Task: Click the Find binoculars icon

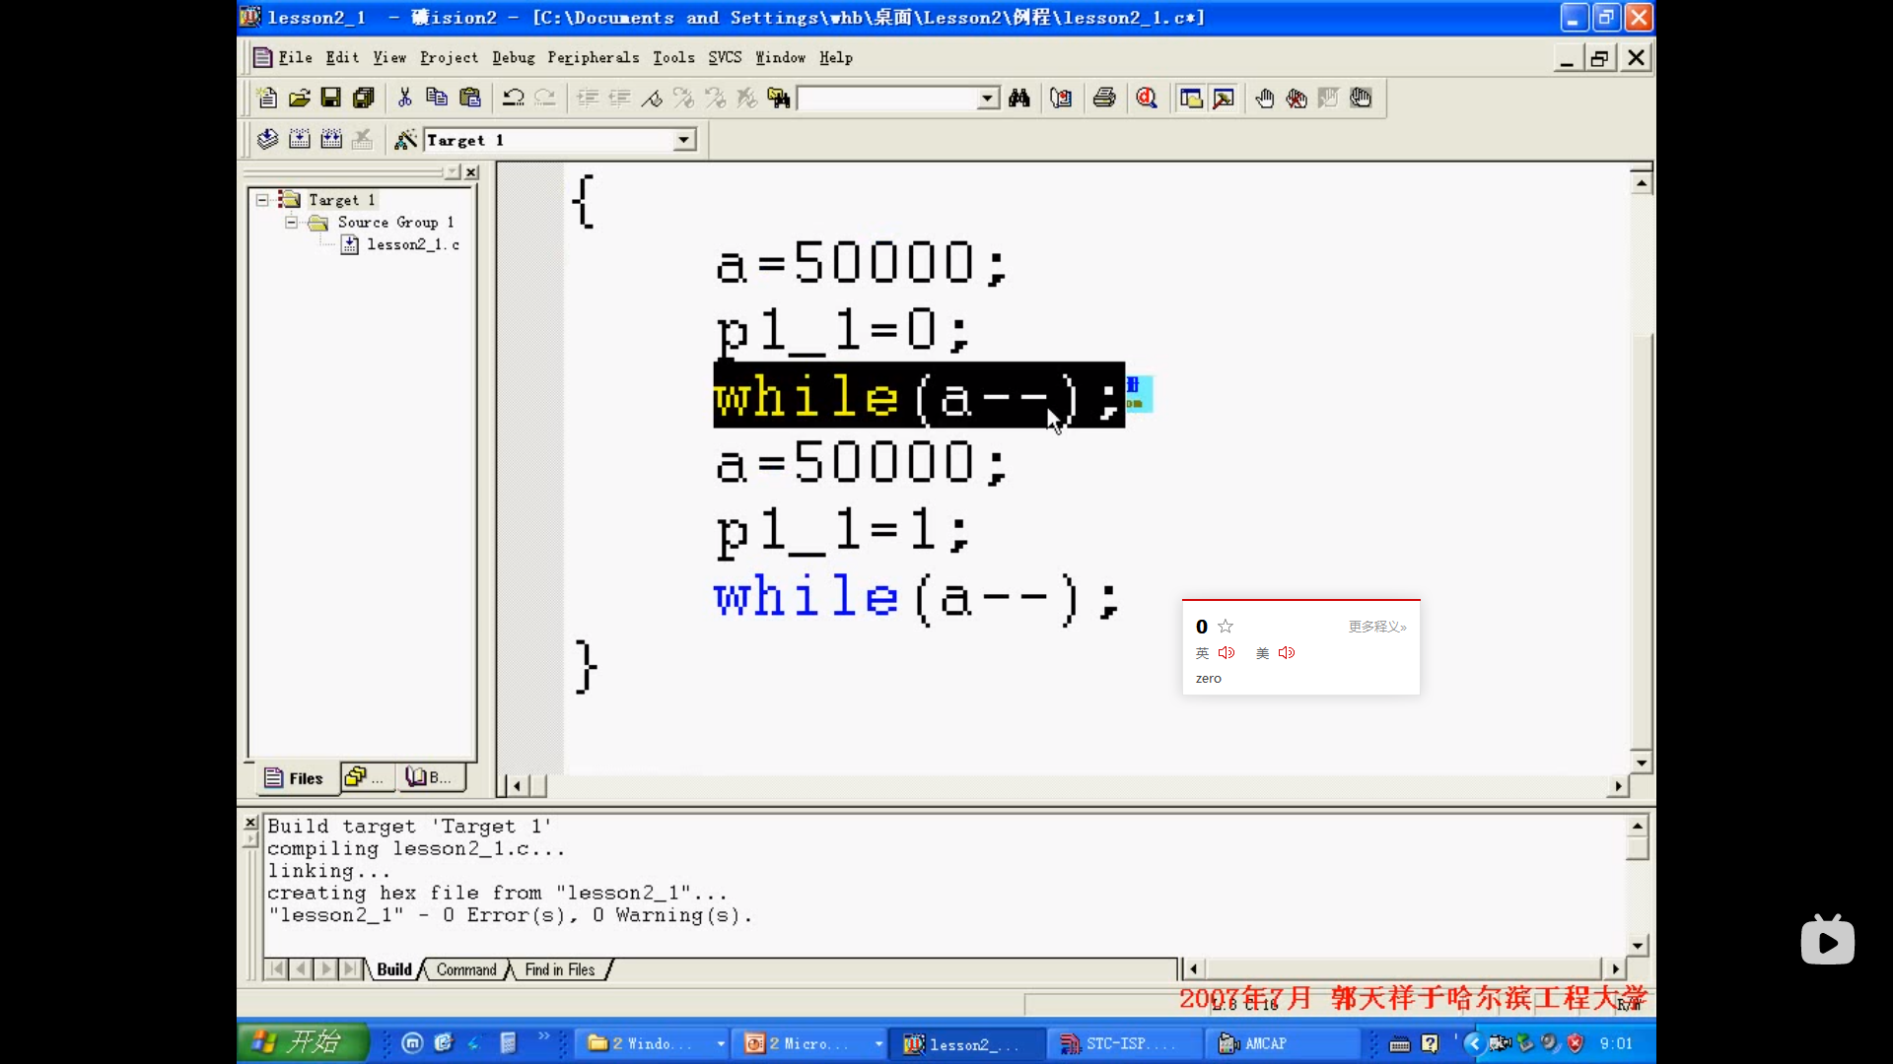Action: pyautogui.click(x=1019, y=98)
